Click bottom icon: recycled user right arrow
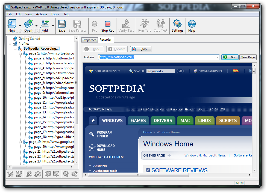 (x=37, y=174)
